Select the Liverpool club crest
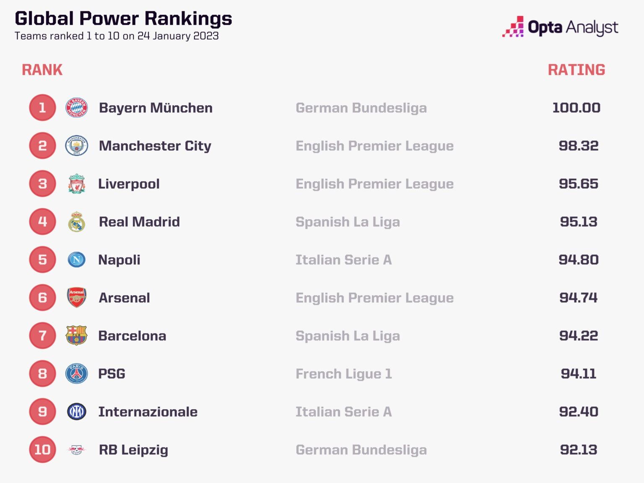644x483 pixels. click(x=77, y=184)
